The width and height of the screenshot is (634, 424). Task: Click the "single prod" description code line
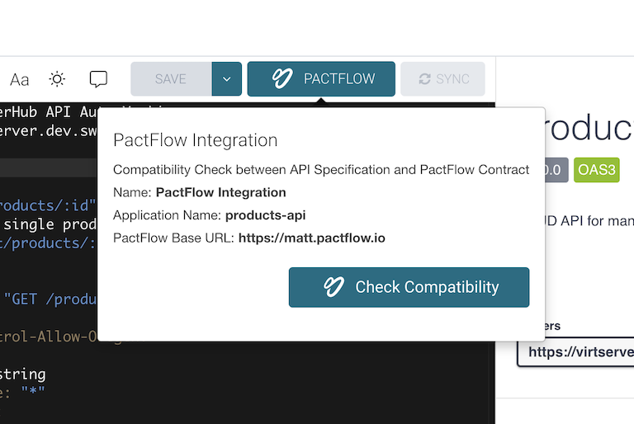[50, 224]
